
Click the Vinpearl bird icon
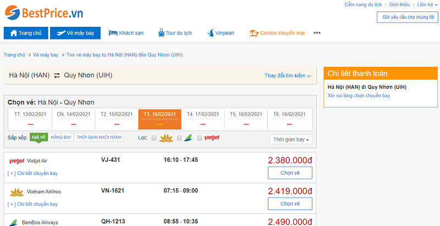(211, 33)
